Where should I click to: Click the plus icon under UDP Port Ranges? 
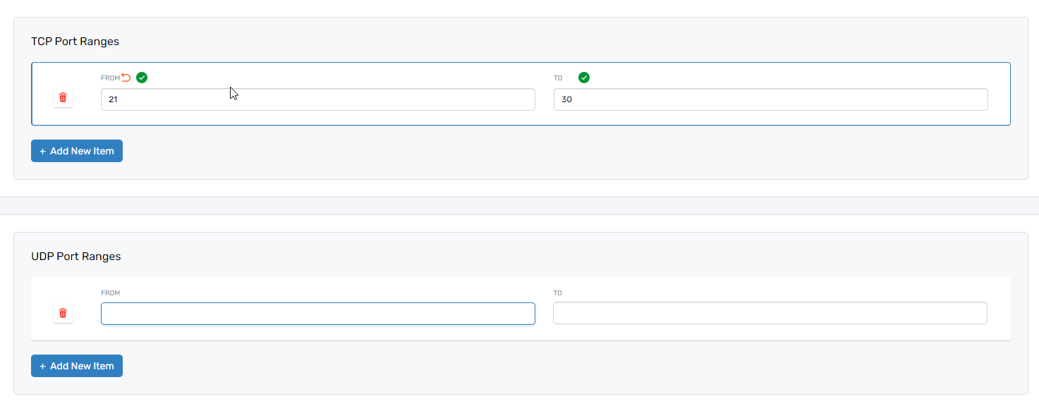[x=43, y=366]
